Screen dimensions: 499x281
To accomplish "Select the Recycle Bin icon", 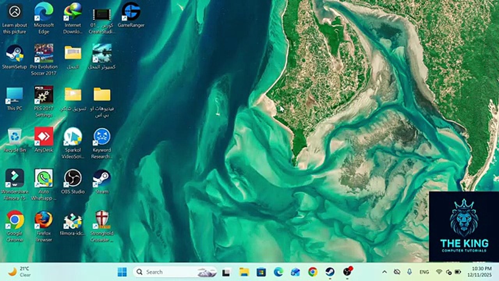I will coord(14,140).
